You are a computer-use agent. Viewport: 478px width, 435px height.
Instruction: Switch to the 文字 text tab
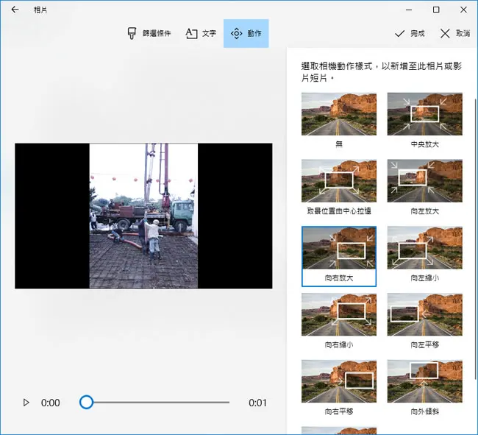click(201, 33)
